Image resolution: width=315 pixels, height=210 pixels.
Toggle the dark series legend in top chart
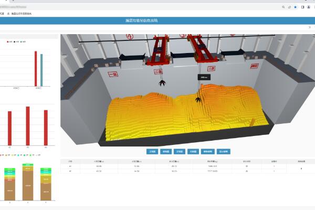click(x=16, y=41)
